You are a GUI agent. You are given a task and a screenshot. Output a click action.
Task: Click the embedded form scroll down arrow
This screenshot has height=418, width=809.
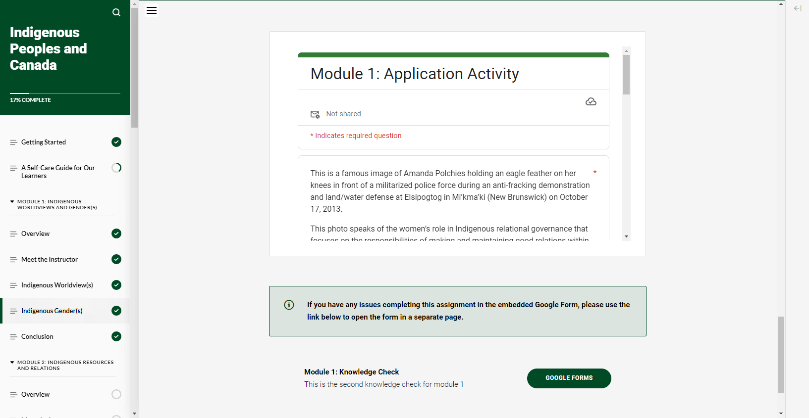(626, 236)
